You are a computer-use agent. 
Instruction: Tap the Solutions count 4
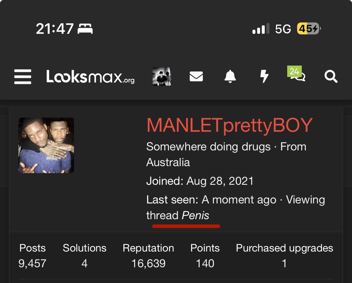[x=84, y=263]
